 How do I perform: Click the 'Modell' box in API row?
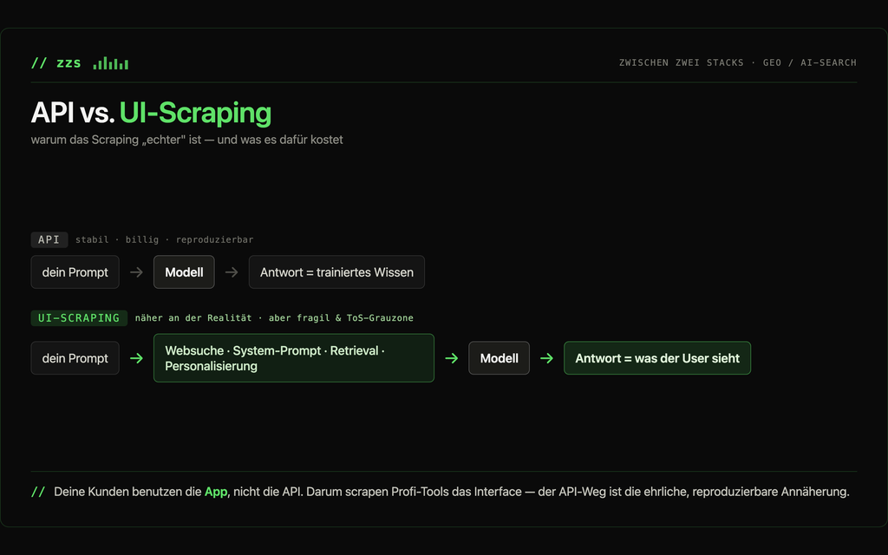pyautogui.click(x=184, y=271)
